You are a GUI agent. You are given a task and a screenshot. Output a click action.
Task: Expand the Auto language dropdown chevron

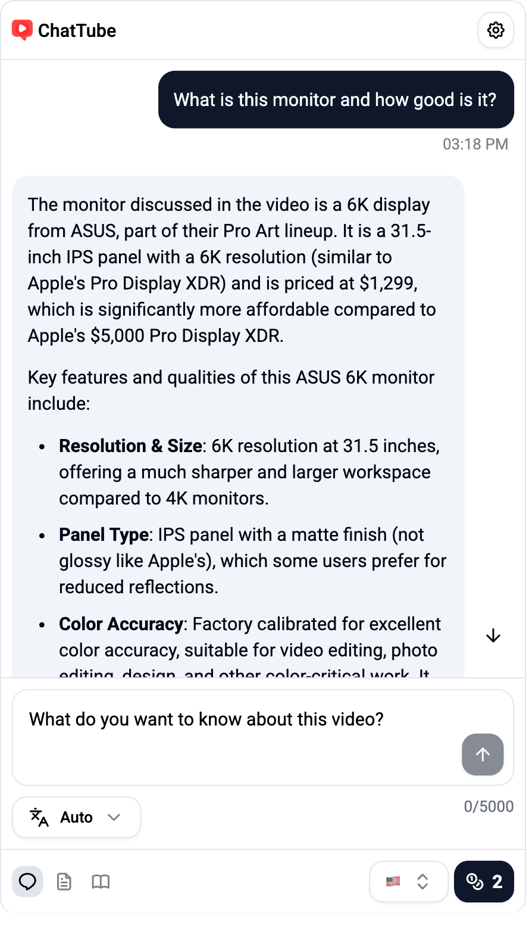(x=114, y=817)
